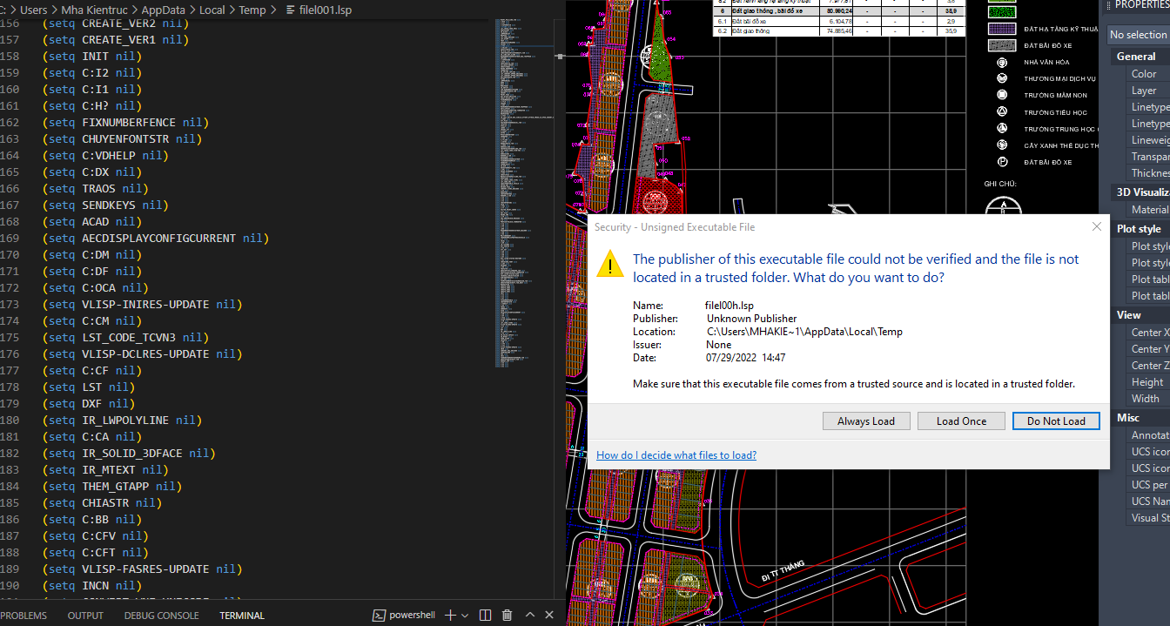Click the Always Load button

pyautogui.click(x=866, y=421)
